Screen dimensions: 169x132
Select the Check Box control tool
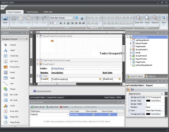click(x=6, y=56)
